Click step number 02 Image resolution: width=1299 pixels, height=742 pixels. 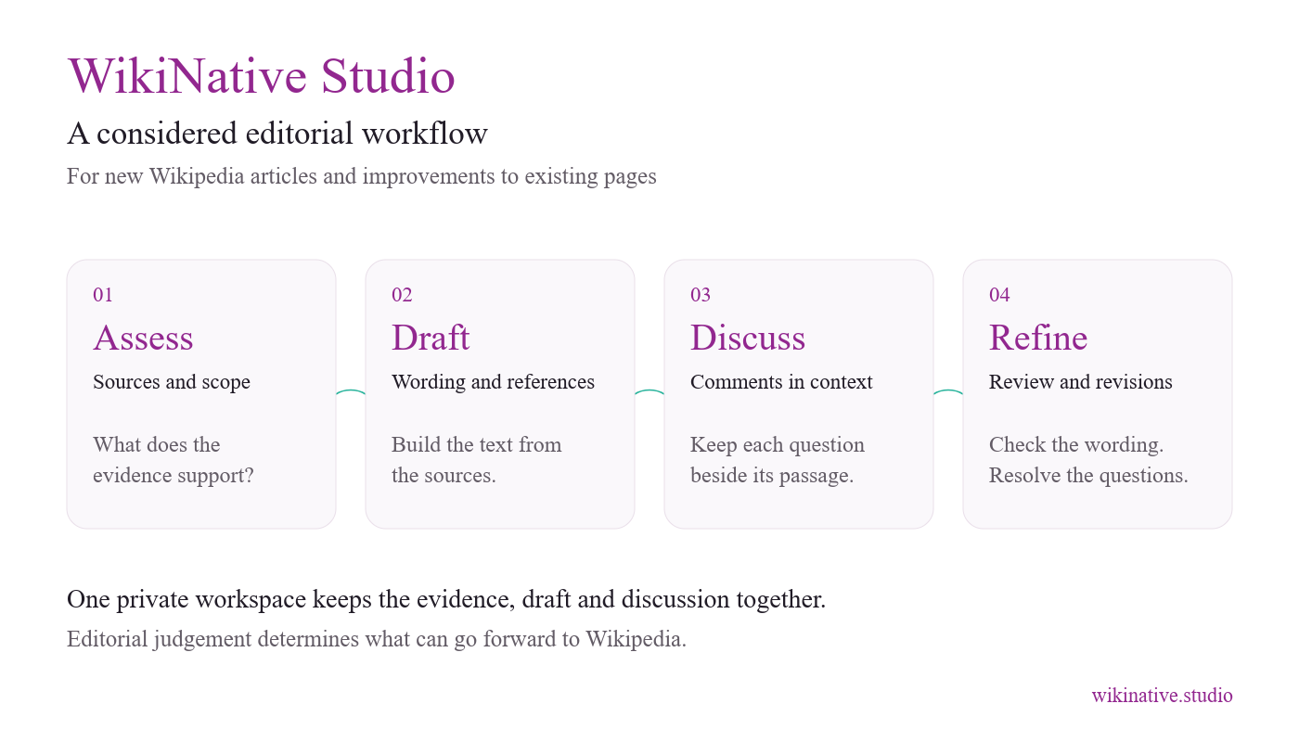[402, 295]
